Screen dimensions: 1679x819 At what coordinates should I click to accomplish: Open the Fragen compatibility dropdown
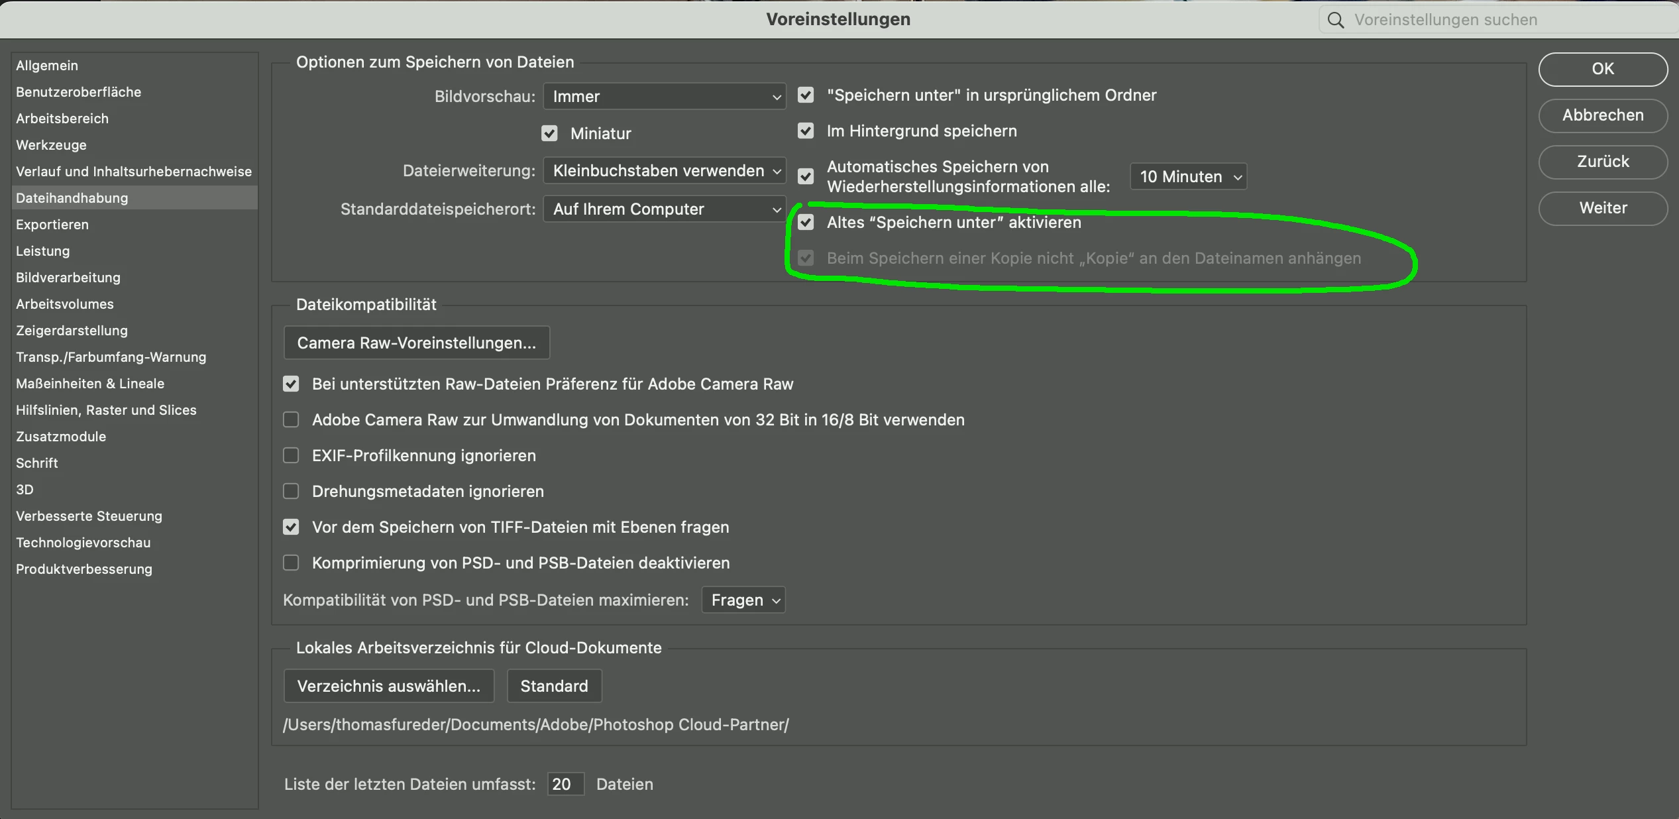point(743,600)
